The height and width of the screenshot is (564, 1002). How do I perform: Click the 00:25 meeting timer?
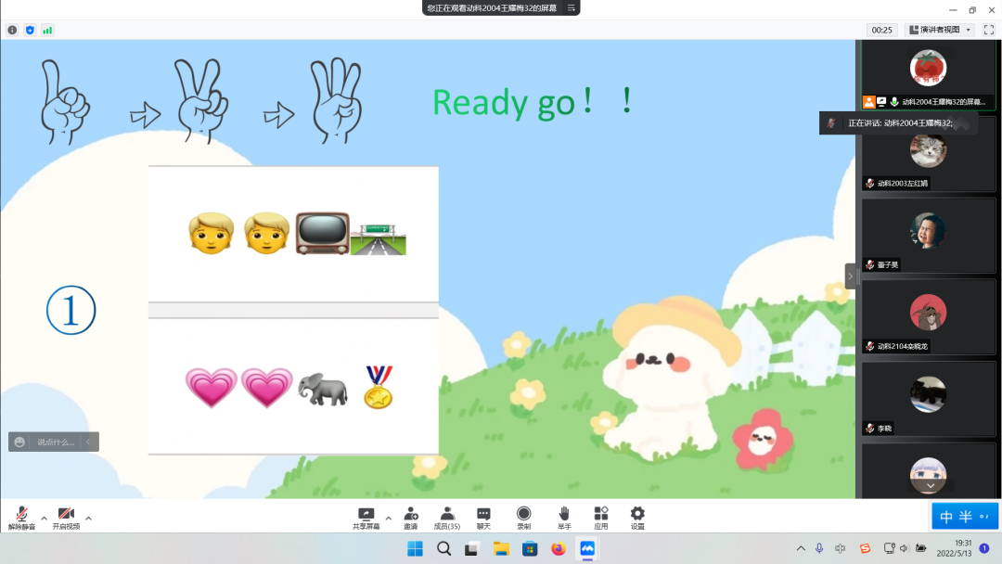882,30
